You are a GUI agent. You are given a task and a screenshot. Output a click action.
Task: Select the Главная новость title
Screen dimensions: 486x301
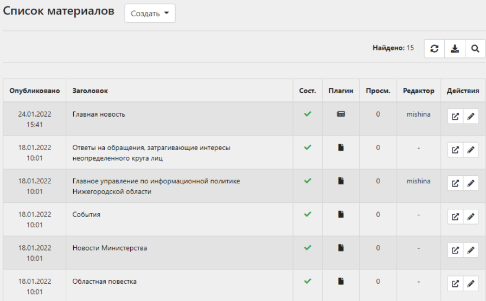pyautogui.click(x=99, y=114)
